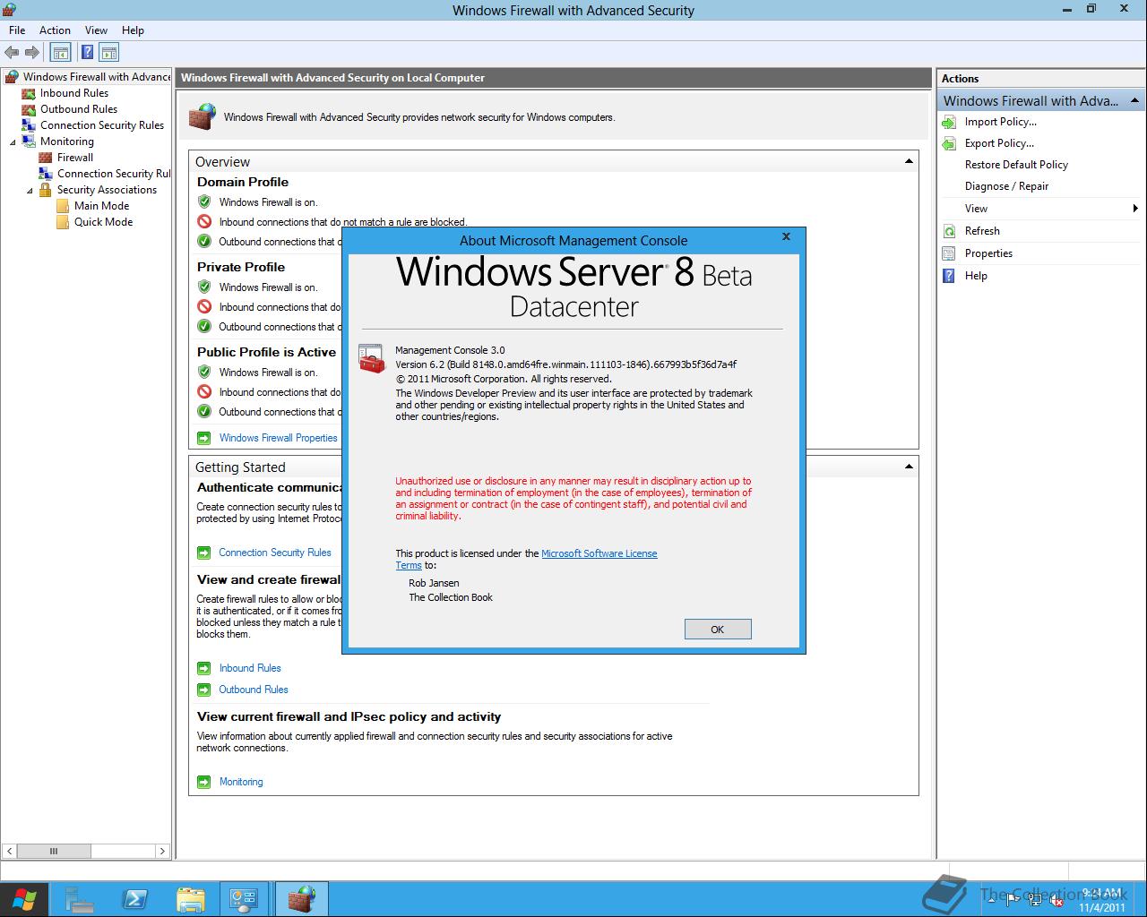
Task: Open the Help menu in menu bar
Action: coord(133,30)
